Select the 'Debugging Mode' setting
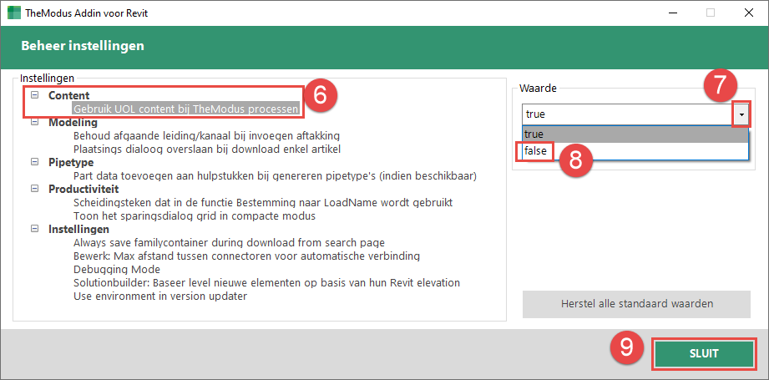 point(117,269)
